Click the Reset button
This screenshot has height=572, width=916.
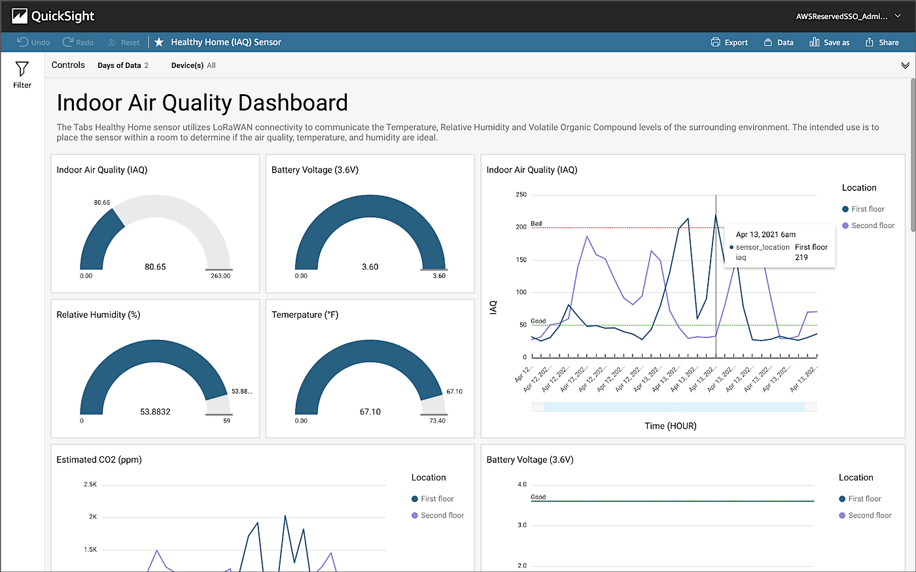[x=124, y=42]
